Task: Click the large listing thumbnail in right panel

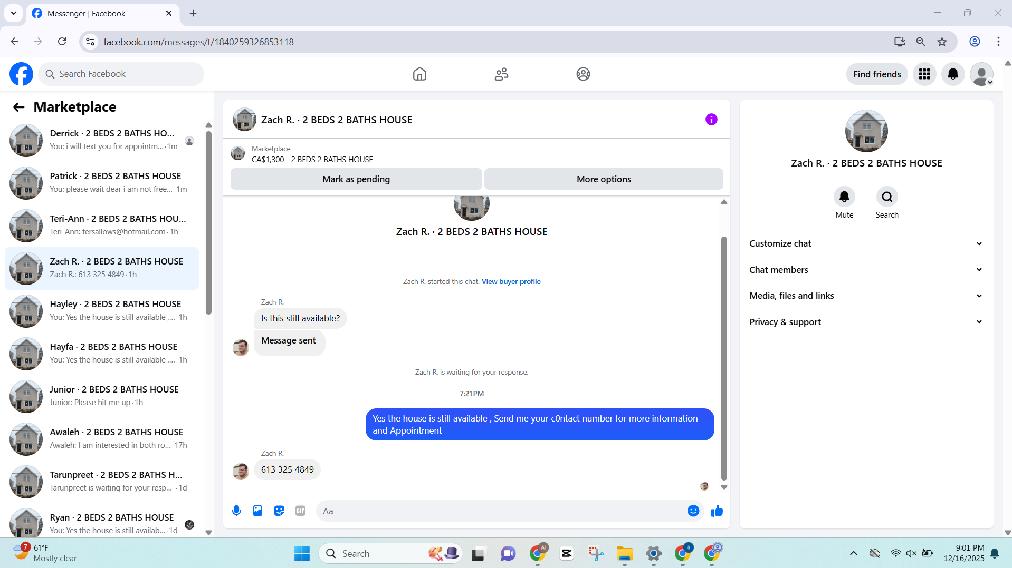Action: (x=866, y=131)
